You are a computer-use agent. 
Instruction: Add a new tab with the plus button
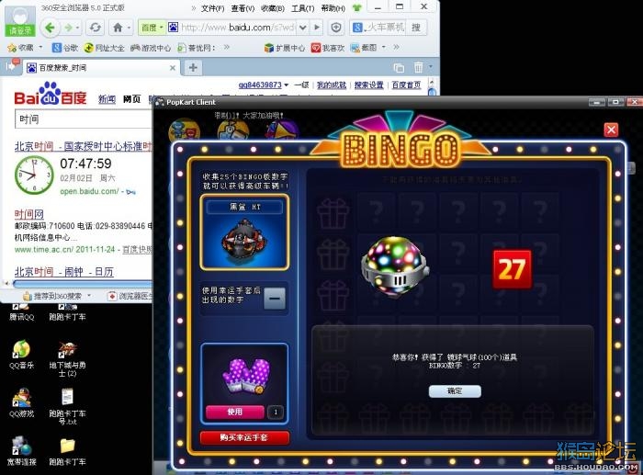[x=193, y=67]
